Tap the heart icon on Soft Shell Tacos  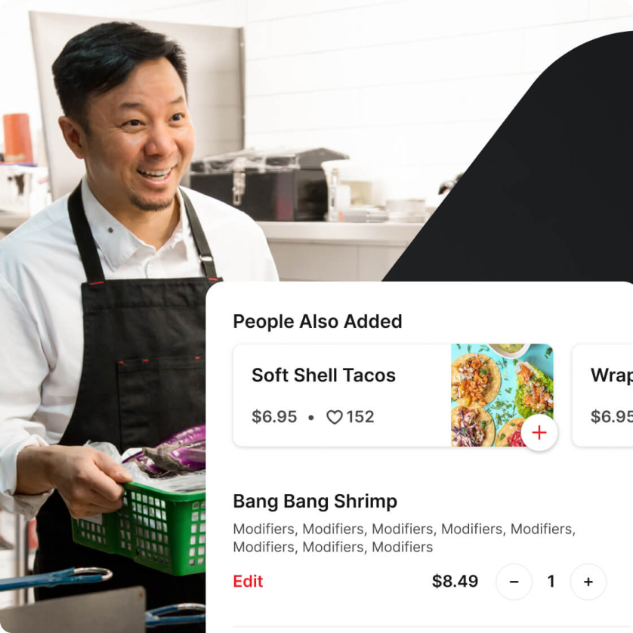pyautogui.click(x=335, y=417)
